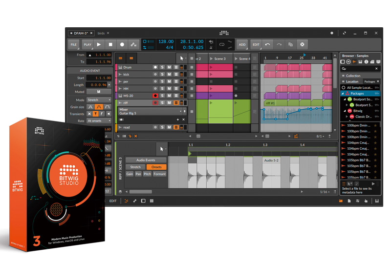This screenshot has width=391, height=260.
Task: Open the Mixer Guitar Rig 5 automation dropdown
Action: click(150, 111)
